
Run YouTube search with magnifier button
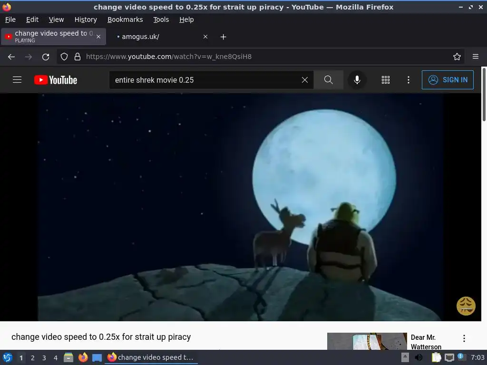328,80
